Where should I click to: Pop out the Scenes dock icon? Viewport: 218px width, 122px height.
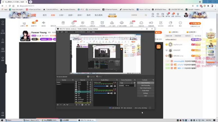(x=73, y=80)
